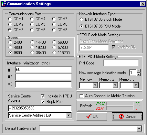Open the Default hardware list dropdown
Viewport: 147px width, 135px height.
(139, 129)
